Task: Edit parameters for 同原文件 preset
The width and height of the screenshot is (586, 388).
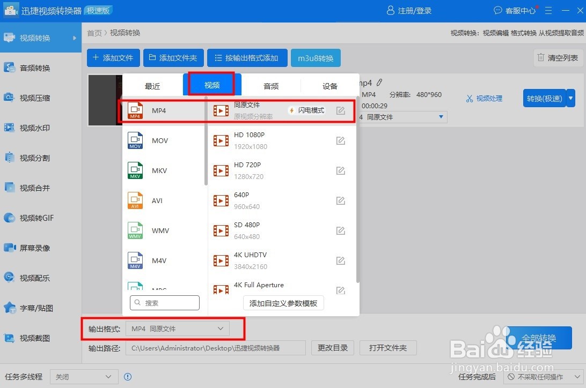Action: pos(340,110)
